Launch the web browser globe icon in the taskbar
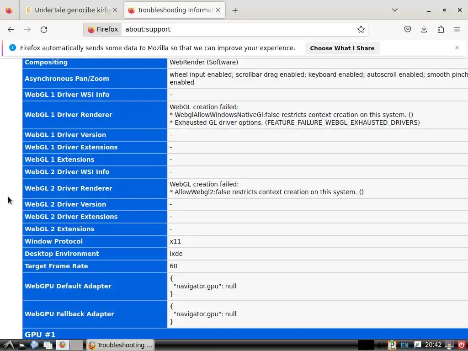This screenshot has width=468, height=351. (34, 345)
